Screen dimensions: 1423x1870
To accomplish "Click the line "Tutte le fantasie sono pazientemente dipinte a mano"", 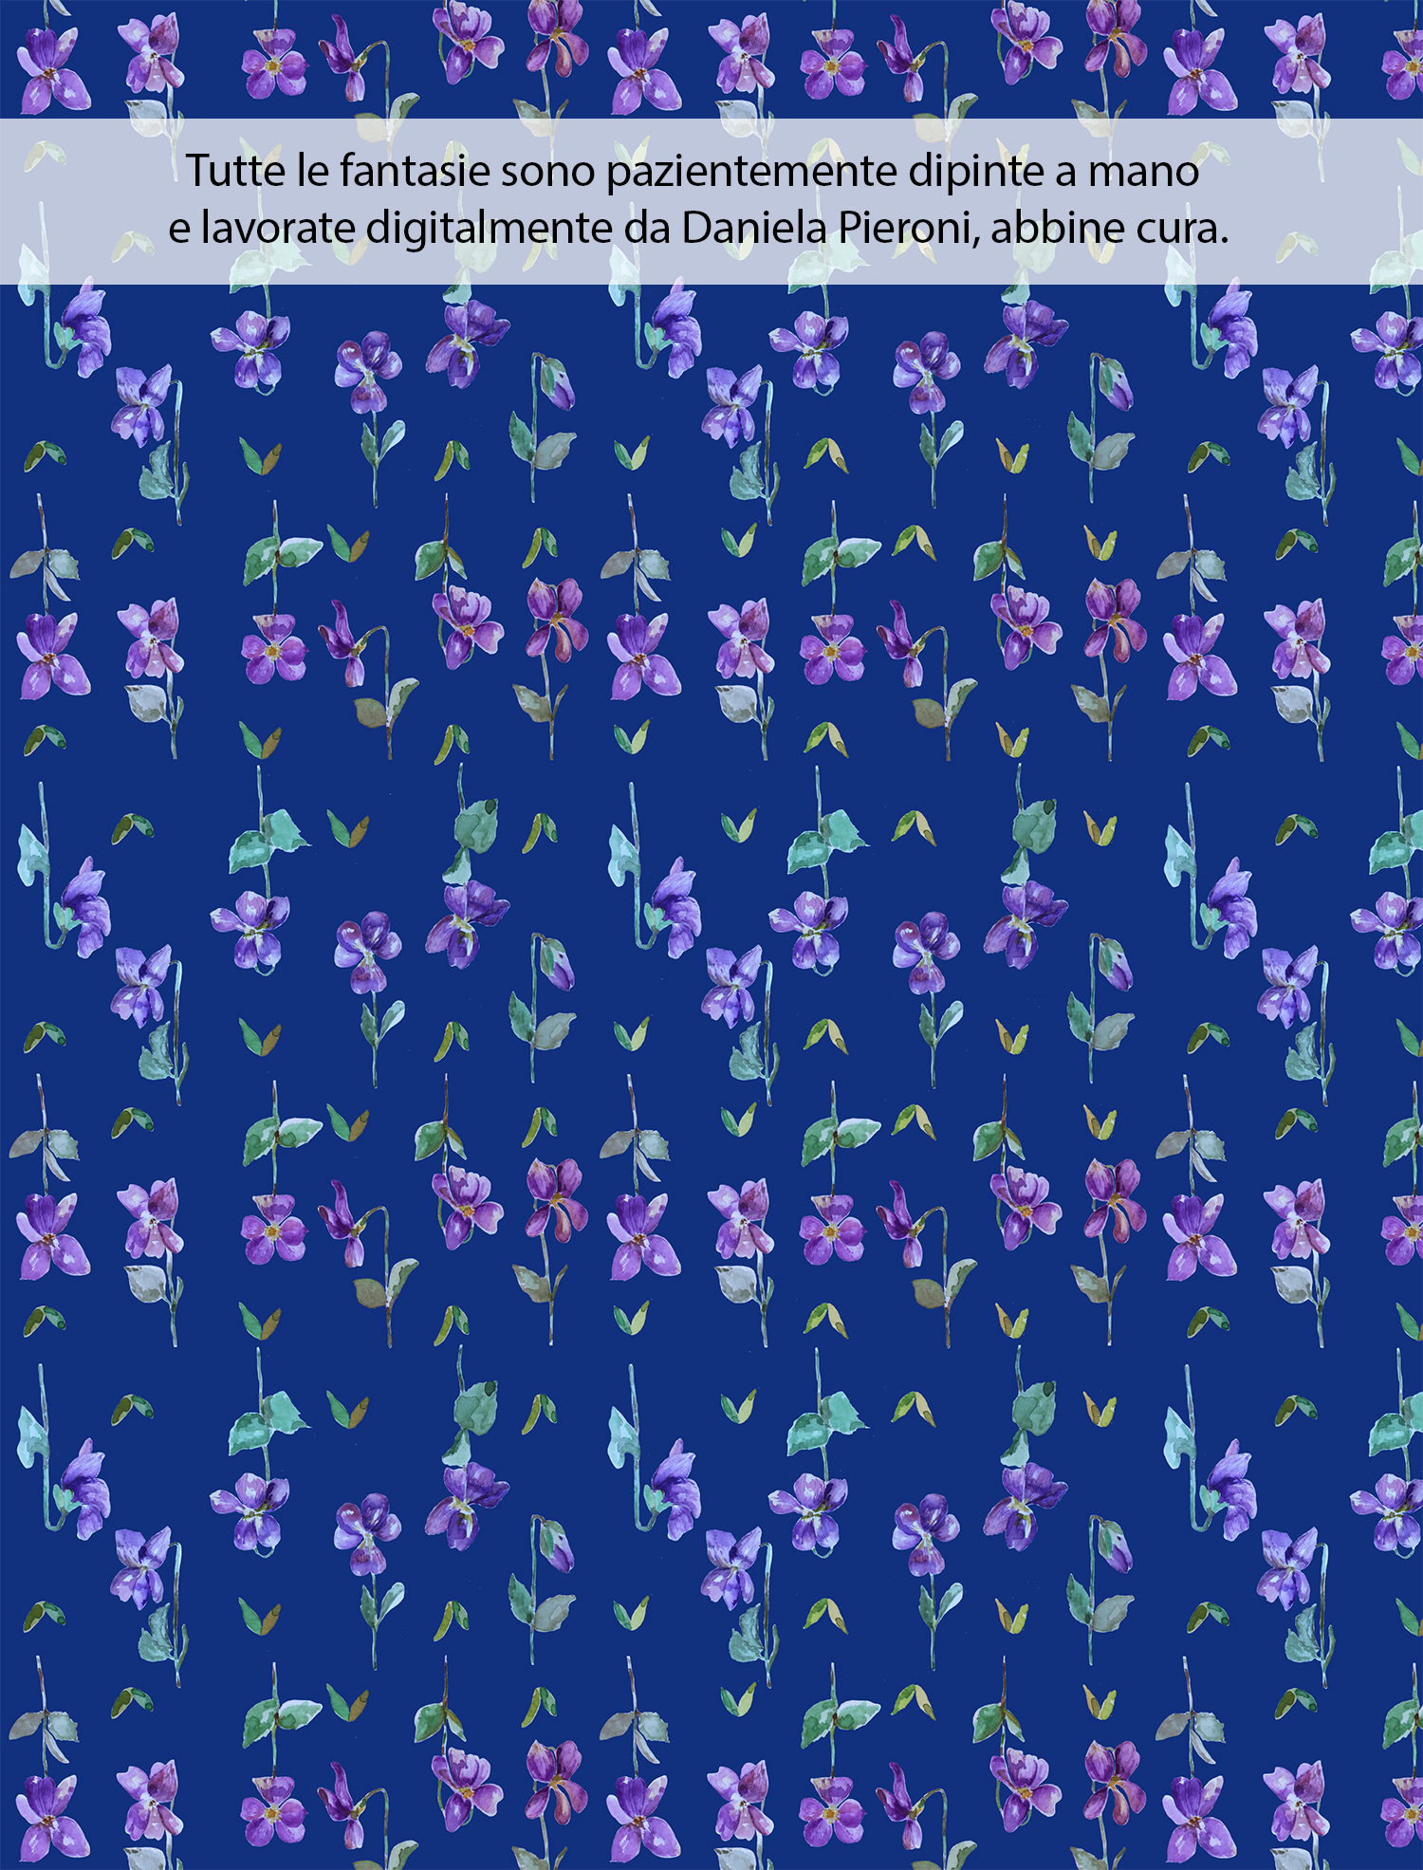I will [x=693, y=172].
